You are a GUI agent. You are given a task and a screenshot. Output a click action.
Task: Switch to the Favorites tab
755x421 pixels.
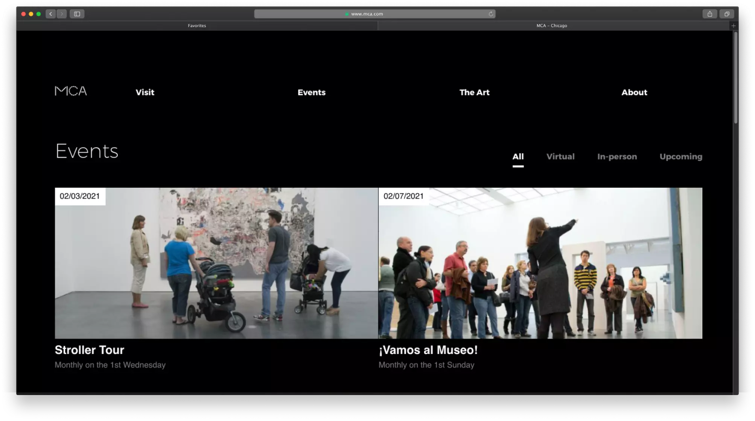(197, 26)
